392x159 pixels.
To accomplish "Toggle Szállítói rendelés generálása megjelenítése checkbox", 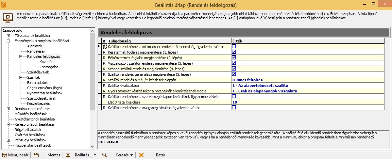I will 234,74.
